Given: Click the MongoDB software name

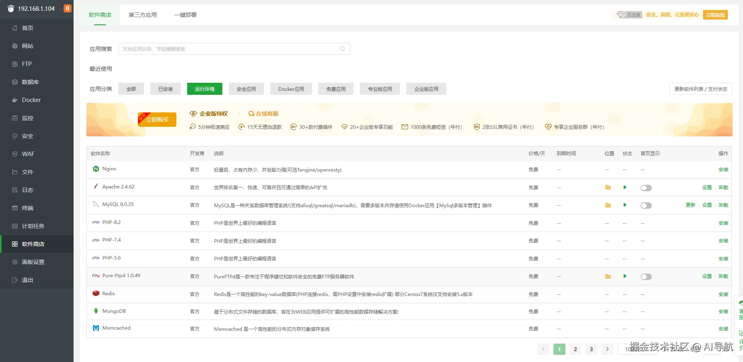Looking at the screenshot, I should click(x=114, y=311).
